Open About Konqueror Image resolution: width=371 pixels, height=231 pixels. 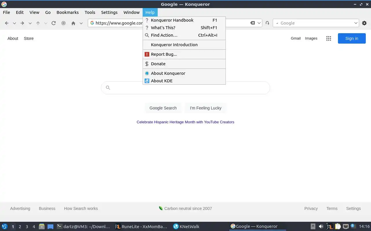point(184,73)
